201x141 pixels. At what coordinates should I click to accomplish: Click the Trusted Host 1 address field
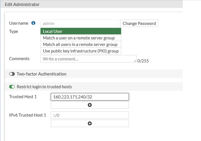tap(90, 97)
